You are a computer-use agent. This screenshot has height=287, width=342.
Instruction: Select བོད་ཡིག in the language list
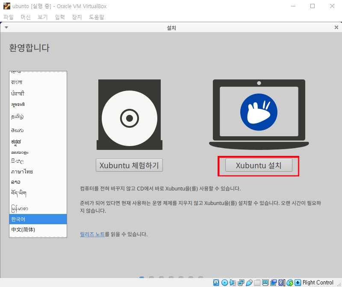click(x=38, y=193)
